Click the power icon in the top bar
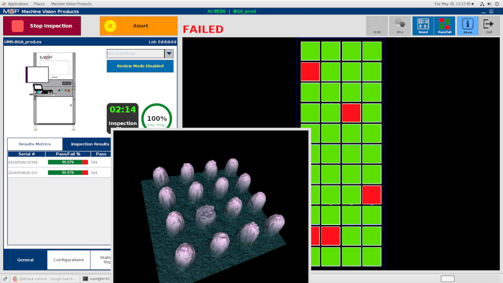 pos(497,4)
